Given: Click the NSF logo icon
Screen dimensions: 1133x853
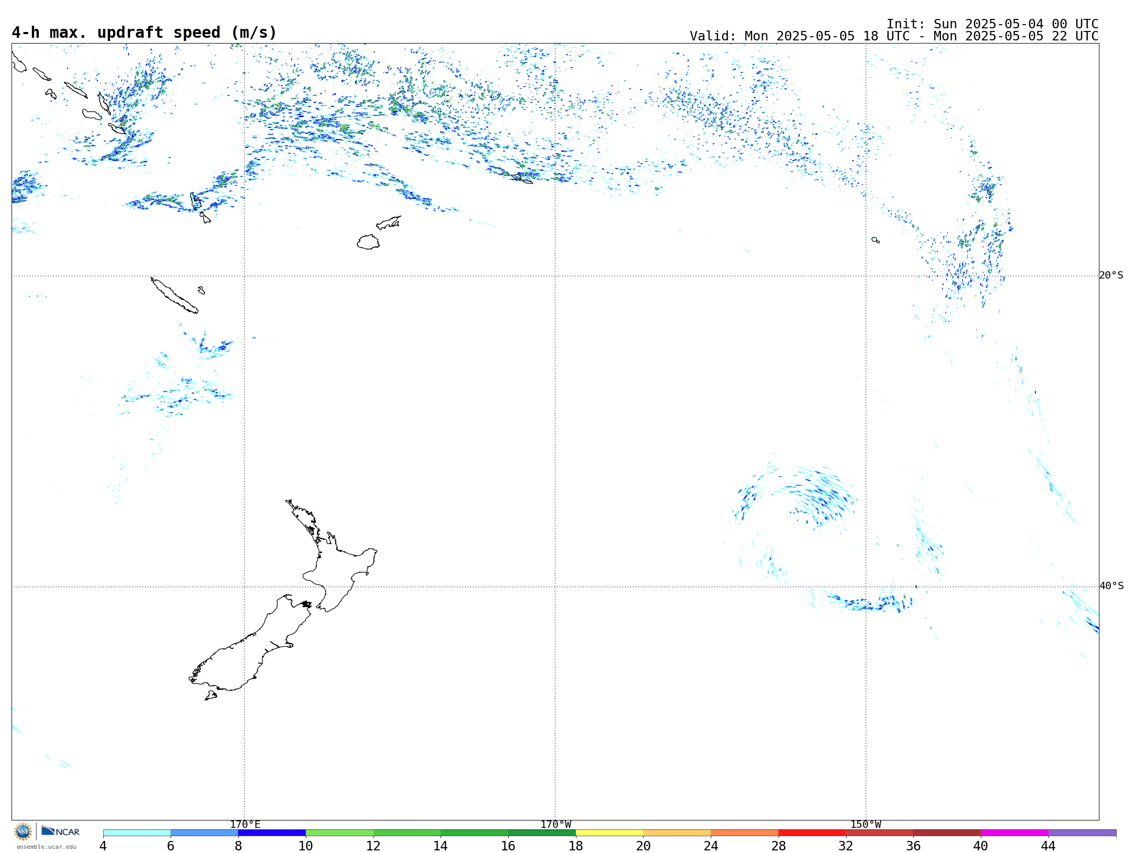Looking at the screenshot, I should (23, 831).
